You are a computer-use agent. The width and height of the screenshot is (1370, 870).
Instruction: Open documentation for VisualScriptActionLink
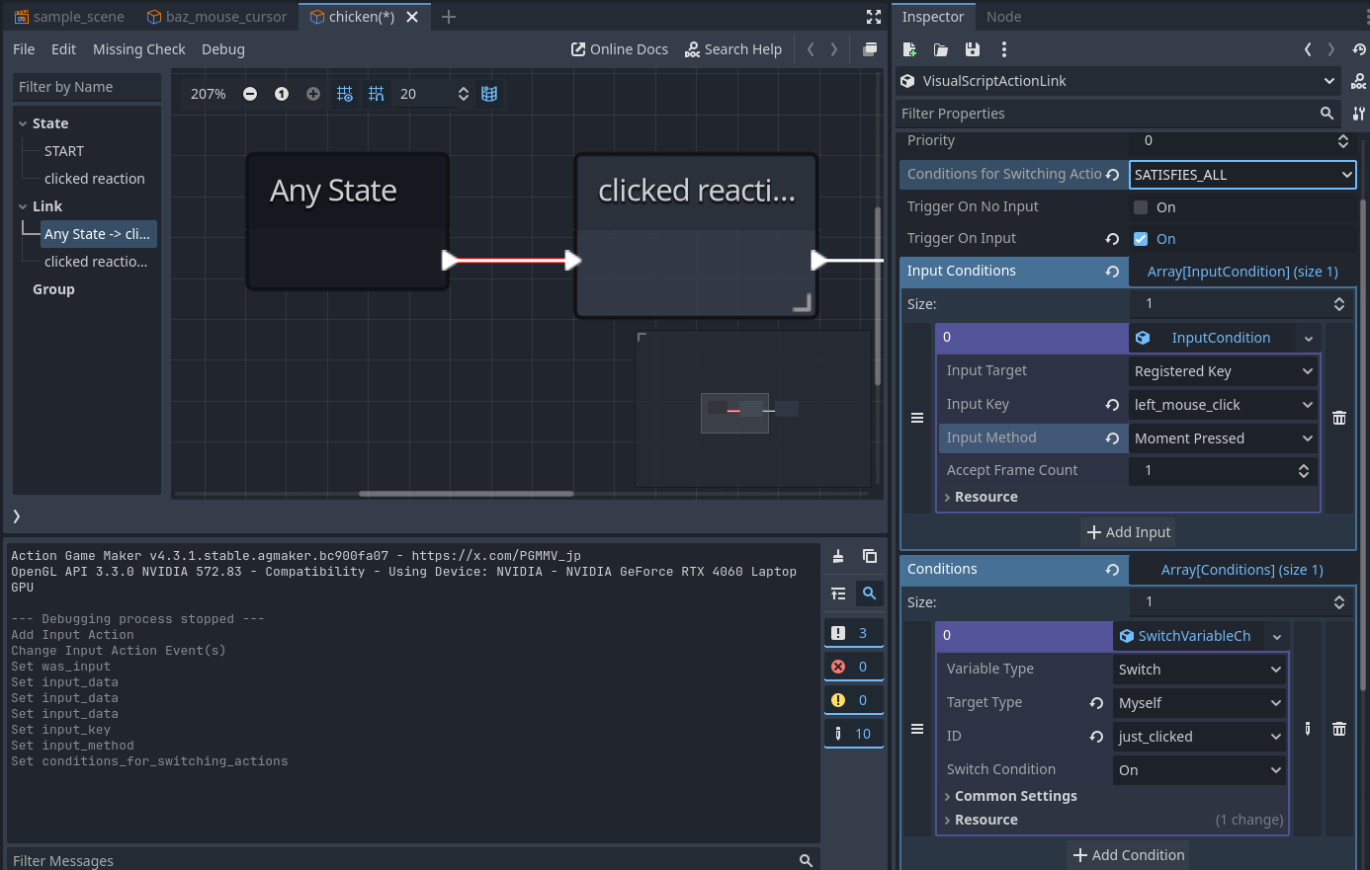point(1359,81)
